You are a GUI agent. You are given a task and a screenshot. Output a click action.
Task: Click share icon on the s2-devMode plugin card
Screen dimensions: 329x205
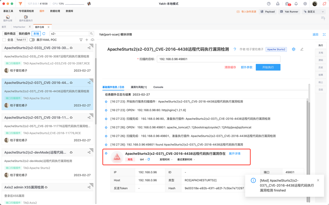click(x=89, y=152)
